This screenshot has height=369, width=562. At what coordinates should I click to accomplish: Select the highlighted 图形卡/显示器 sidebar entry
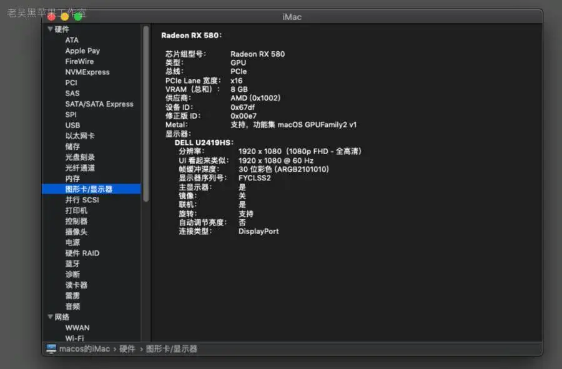coord(91,189)
